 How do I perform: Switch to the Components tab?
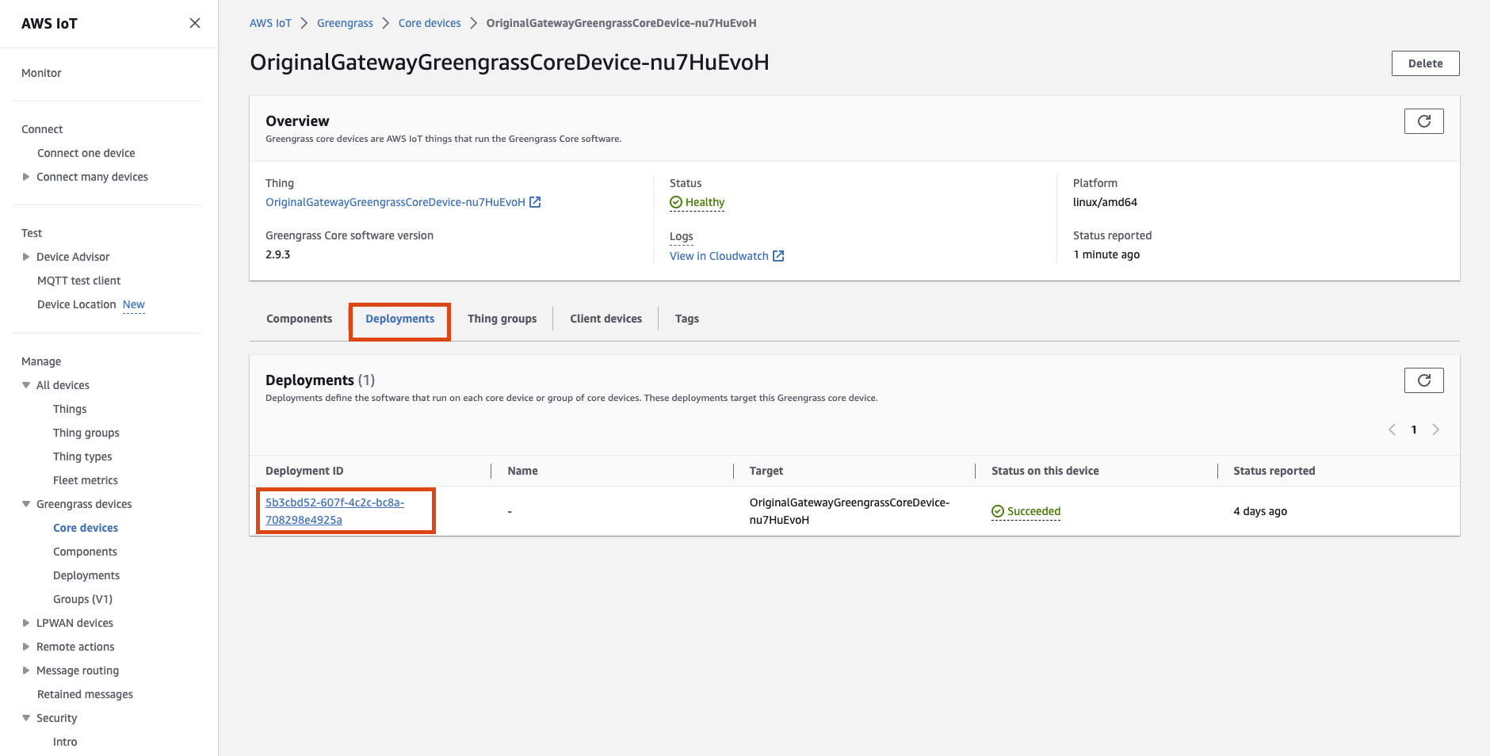pyautogui.click(x=299, y=319)
